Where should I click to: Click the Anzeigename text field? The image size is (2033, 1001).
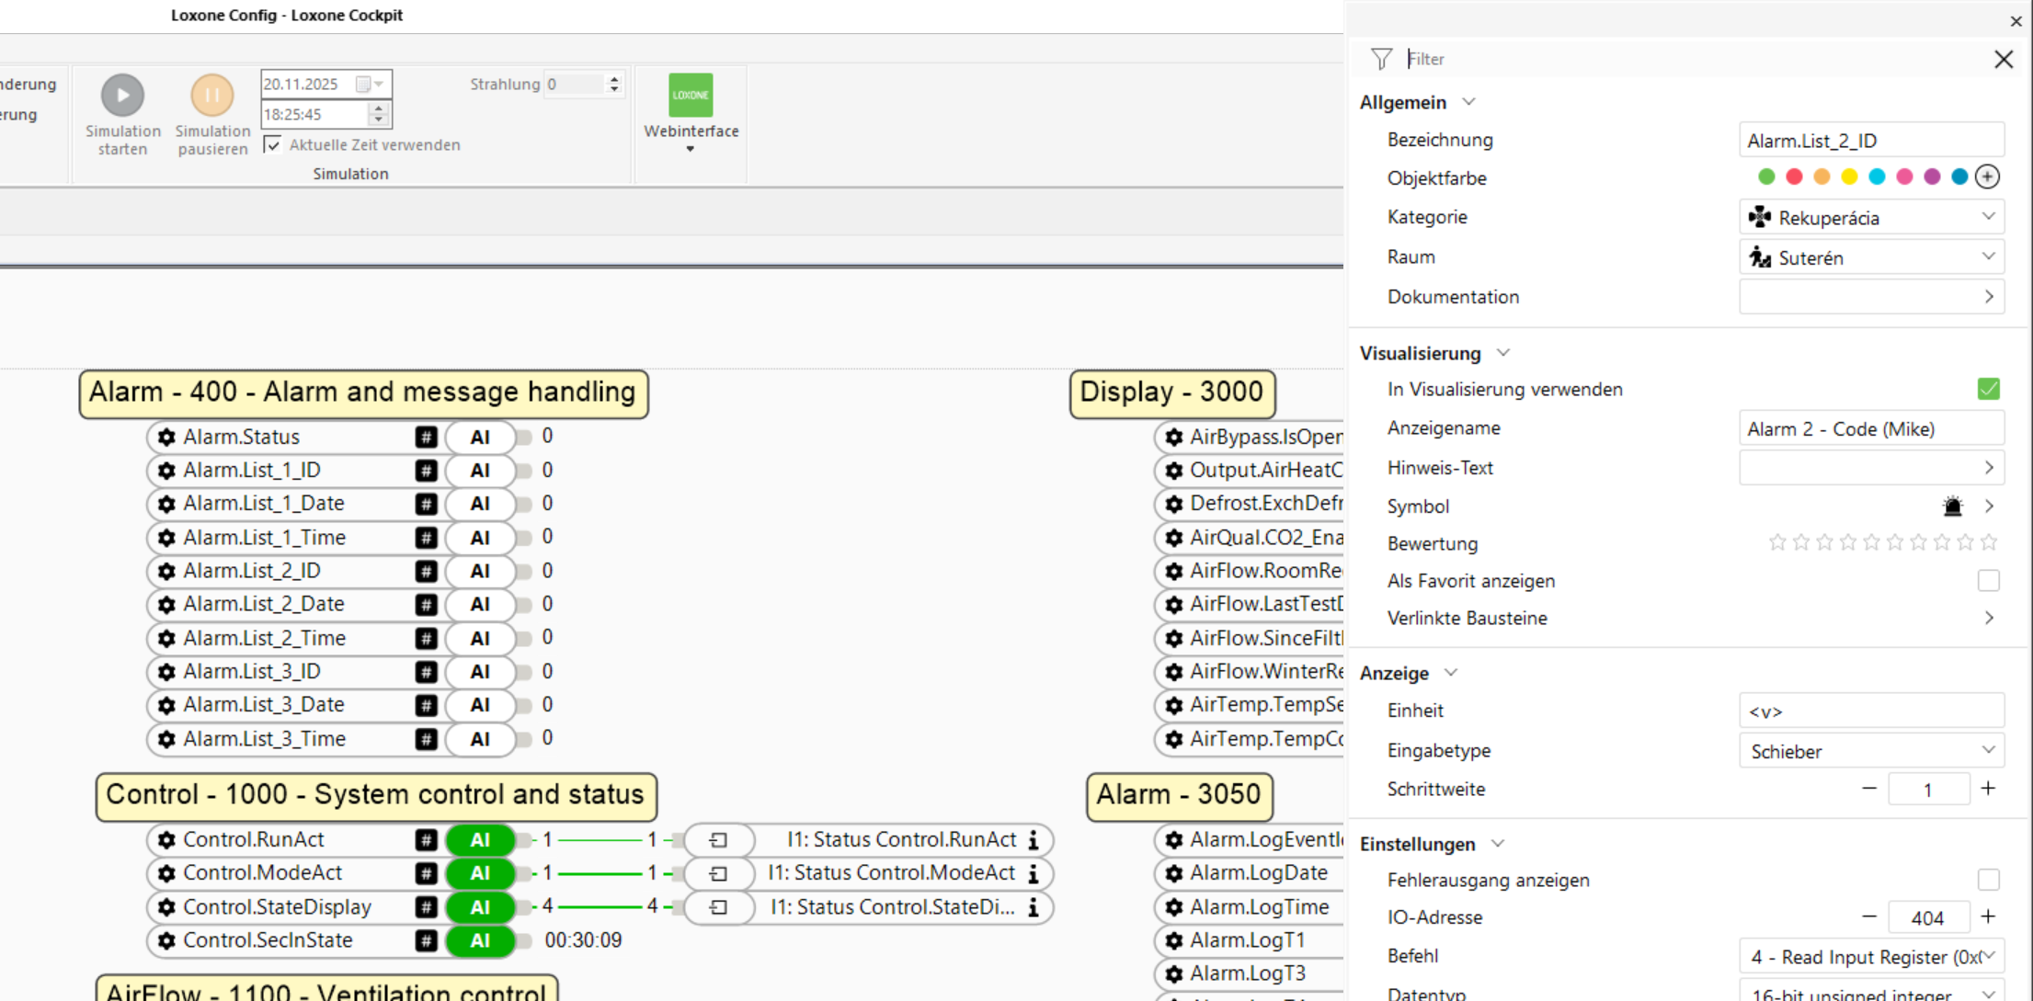[x=1871, y=429]
